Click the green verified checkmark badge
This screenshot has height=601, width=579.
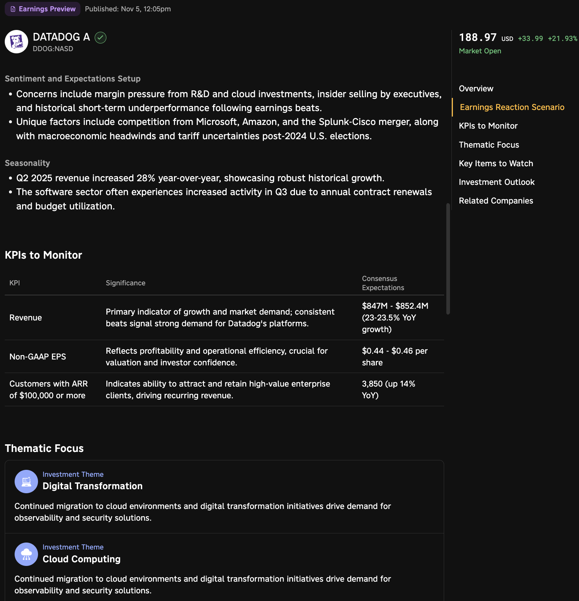click(x=101, y=38)
